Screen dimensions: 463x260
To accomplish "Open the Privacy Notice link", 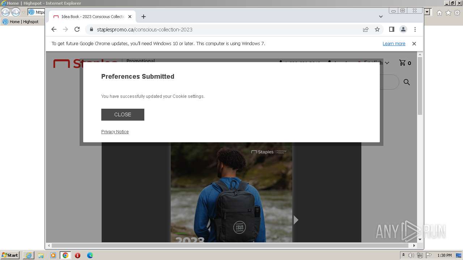I will (115, 132).
